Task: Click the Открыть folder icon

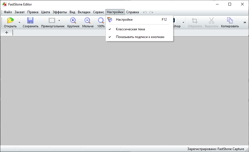Action: [10, 21]
